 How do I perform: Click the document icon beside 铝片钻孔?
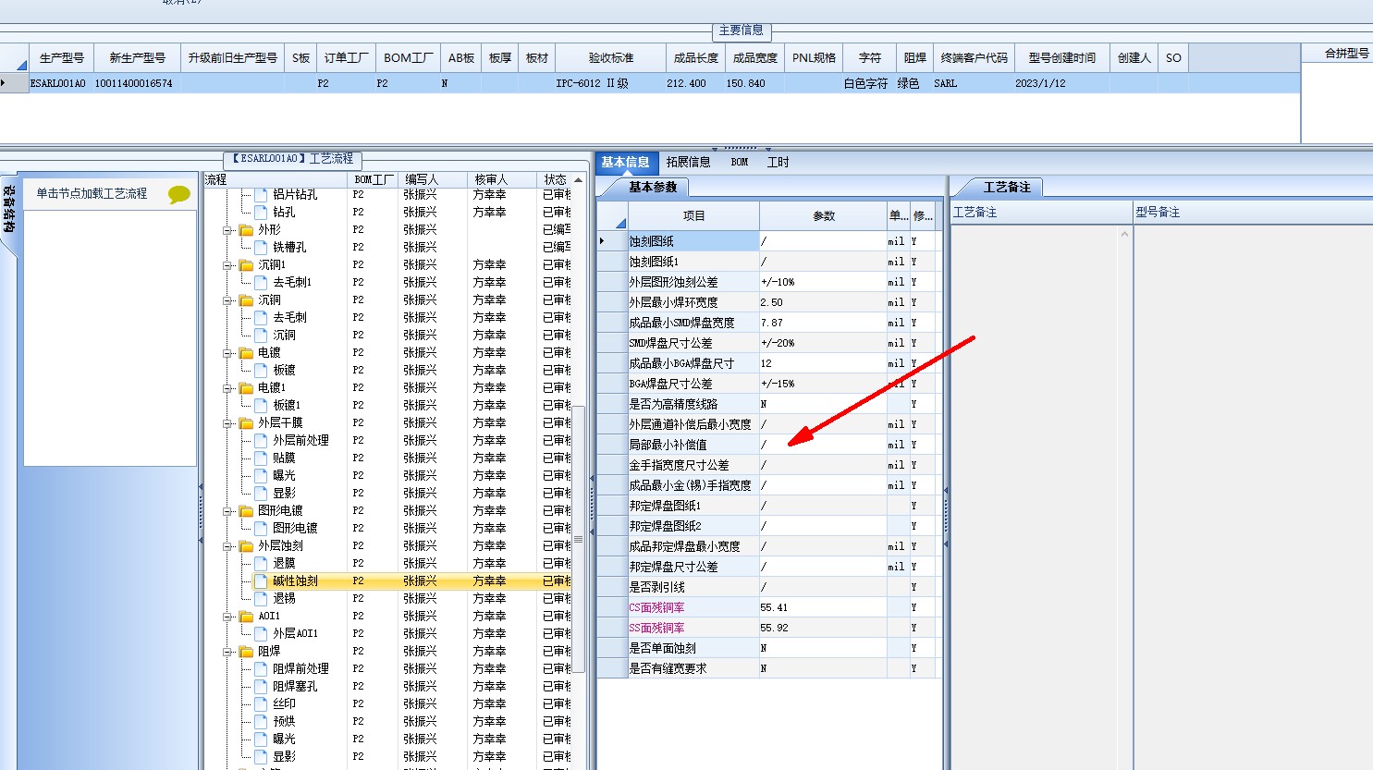click(261, 195)
